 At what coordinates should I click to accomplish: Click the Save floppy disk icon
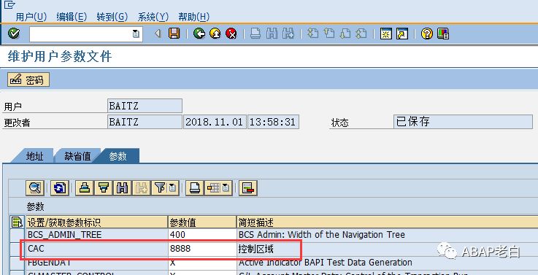tap(174, 34)
